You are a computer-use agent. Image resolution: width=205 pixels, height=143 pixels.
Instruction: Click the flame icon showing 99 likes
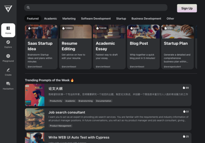coord(184,88)
